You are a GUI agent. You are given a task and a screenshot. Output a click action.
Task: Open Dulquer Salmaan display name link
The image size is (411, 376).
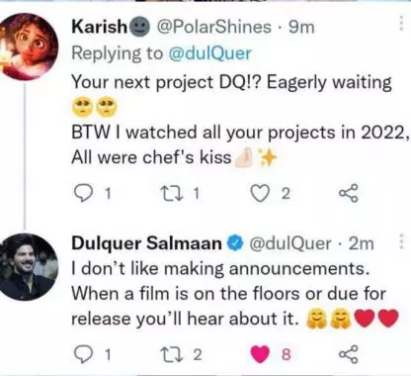[x=147, y=243]
